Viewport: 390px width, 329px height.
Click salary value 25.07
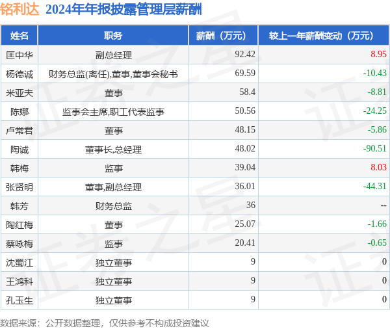click(245, 224)
